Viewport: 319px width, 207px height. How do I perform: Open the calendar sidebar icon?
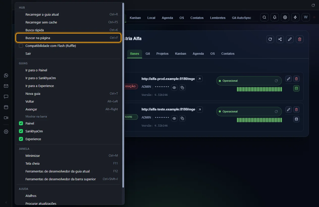6,107
